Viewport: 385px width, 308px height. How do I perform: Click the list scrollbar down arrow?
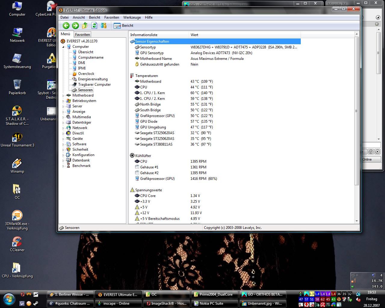357,221
